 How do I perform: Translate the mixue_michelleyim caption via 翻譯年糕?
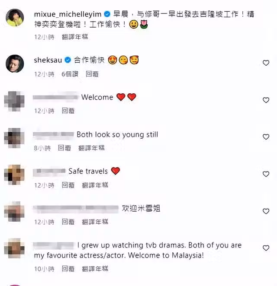[x=75, y=37]
